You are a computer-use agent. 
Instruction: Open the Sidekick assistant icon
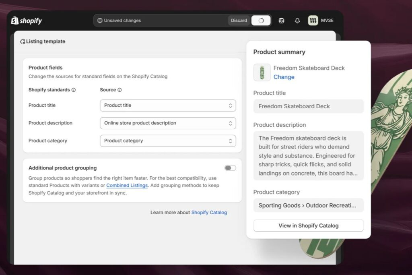[x=281, y=21]
